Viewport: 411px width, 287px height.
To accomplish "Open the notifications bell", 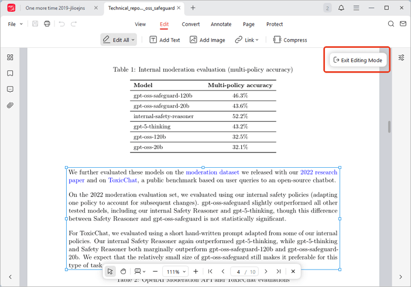I will pos(341,8).
